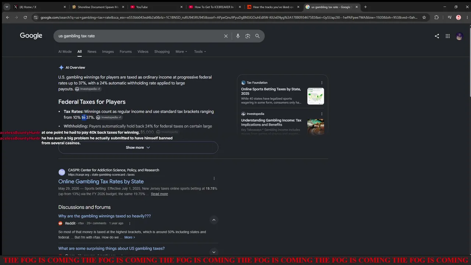Click the Investopedia card casino thumbnail
Image resolution: width=471 pixels, height=265 pixels.
click(316, 127)
